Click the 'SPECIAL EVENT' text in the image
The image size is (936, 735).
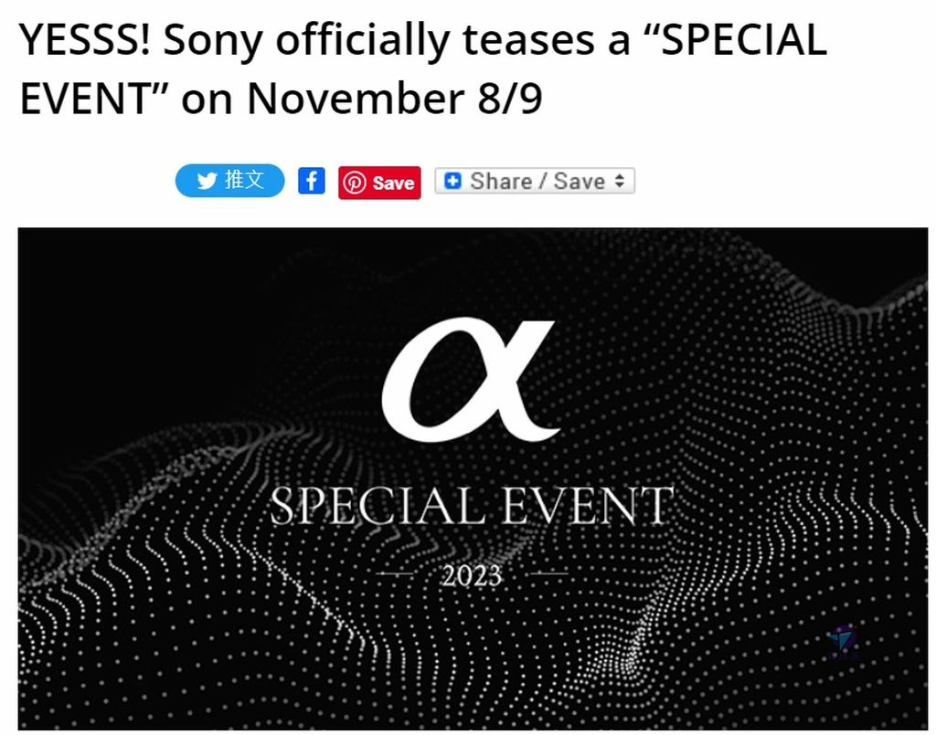tap(472, 506)
